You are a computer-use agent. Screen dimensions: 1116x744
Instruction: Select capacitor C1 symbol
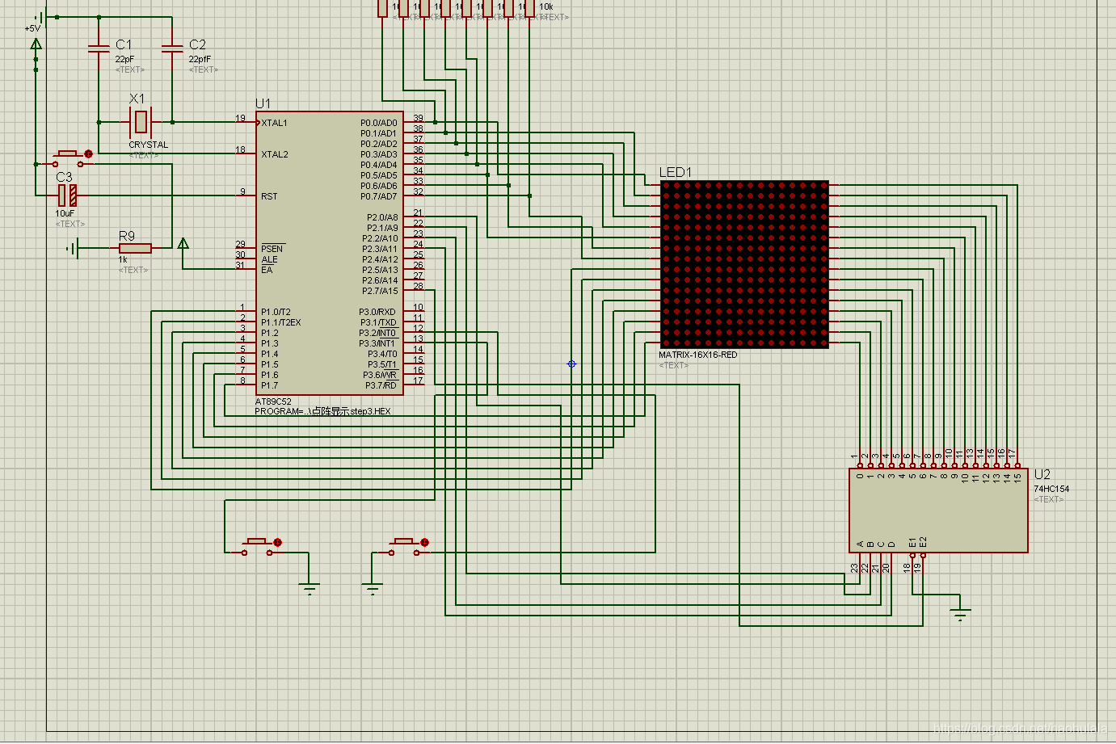(x=99, y=50)
